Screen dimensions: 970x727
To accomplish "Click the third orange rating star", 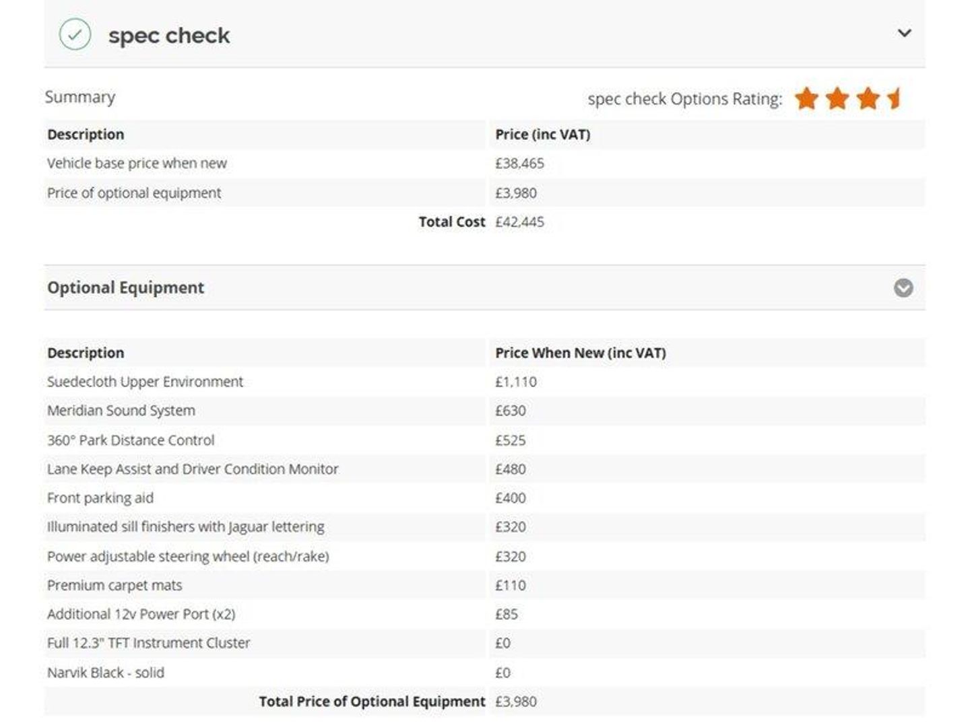I will click(x=868, y=99).
